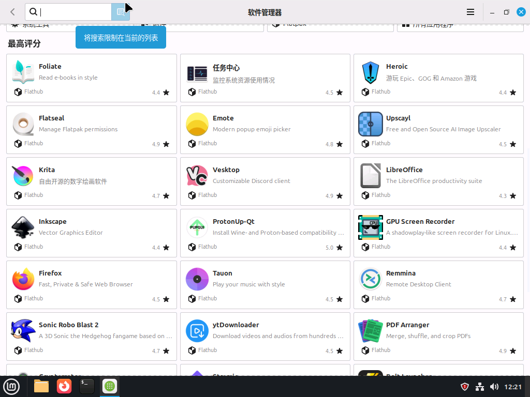Click 'Play your music with style' text
Viewport: 530px width, 397px height.
249,284
